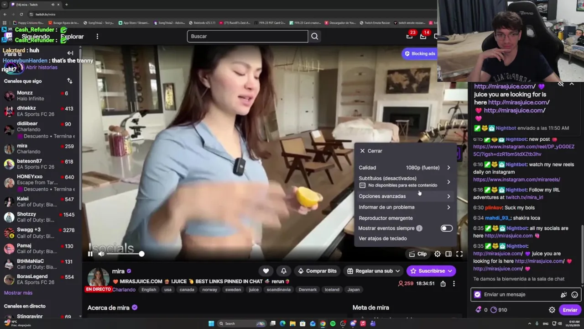
Task: Create a Clip of the stream
Action: coord(418,254)
